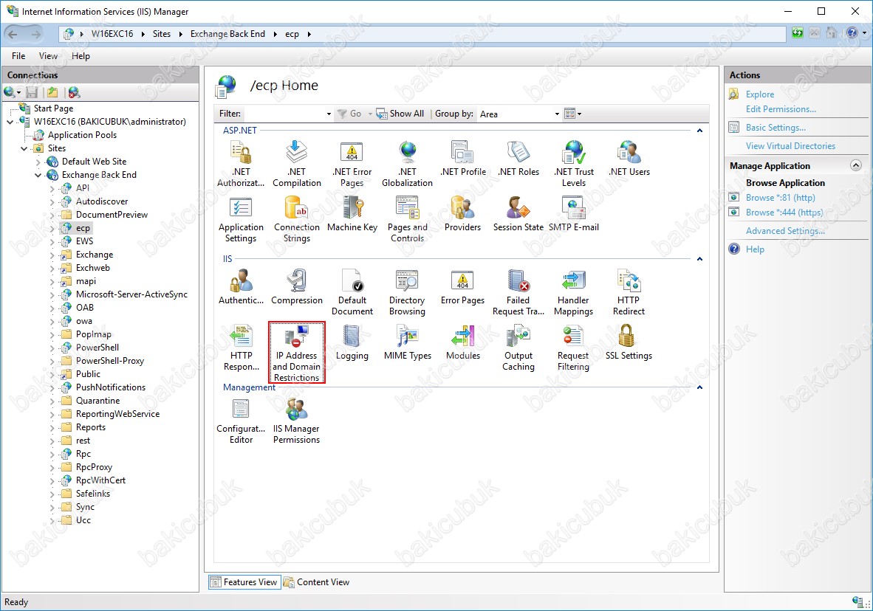873x611 pixels.
Task: Open the File menu
Action: pyautogui.click(x=18, y=55)
